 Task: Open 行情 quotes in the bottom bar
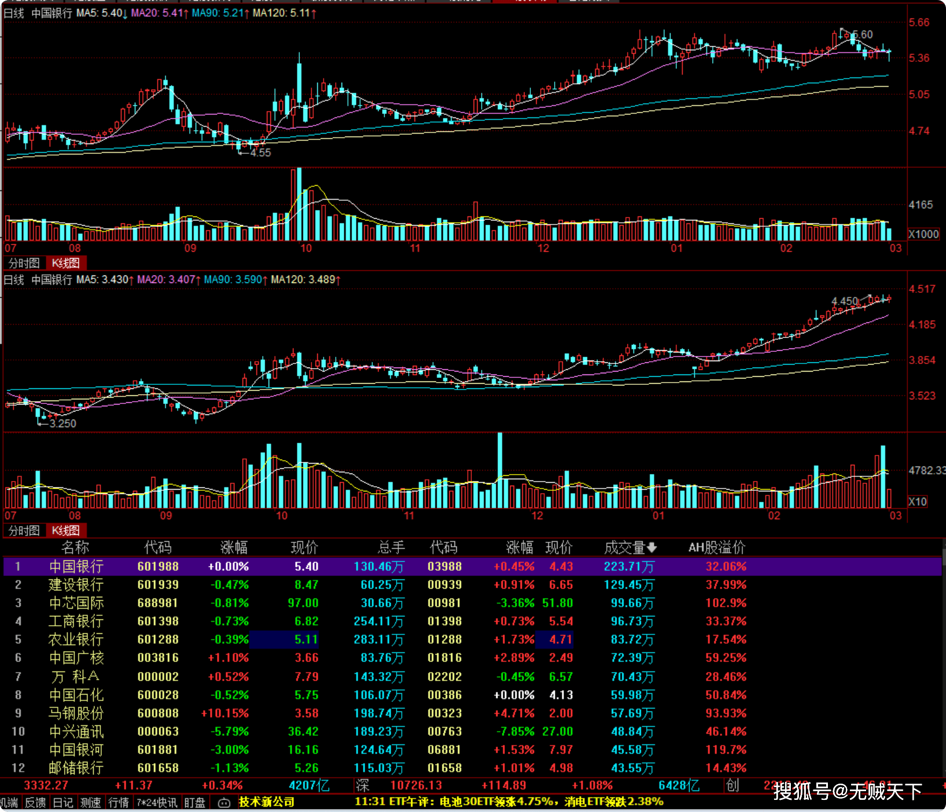click(x=119, y=803)
